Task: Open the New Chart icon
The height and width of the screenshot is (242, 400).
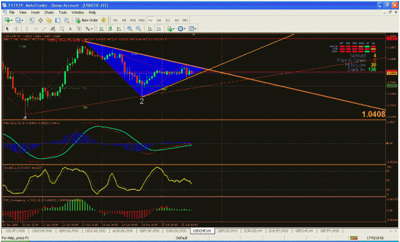Action: click(6, 20)
